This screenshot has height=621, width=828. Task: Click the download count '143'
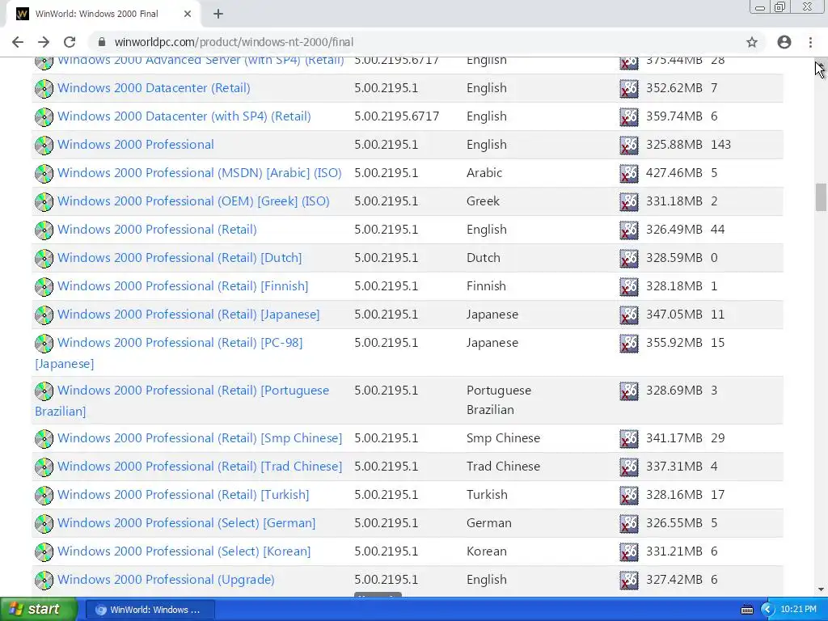coord(720,145)
